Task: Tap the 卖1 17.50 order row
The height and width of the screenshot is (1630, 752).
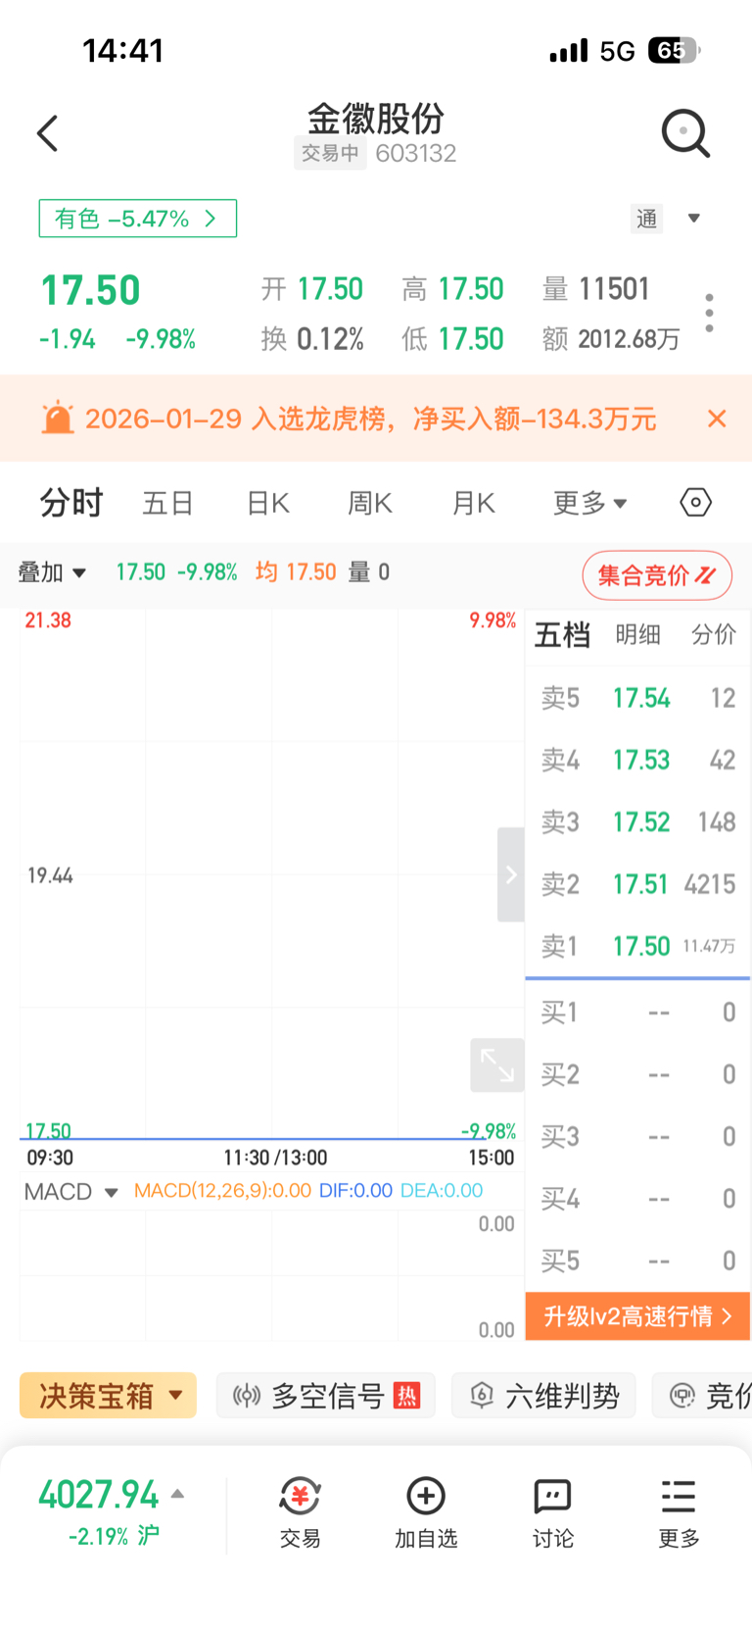Action: click(638, 946)
